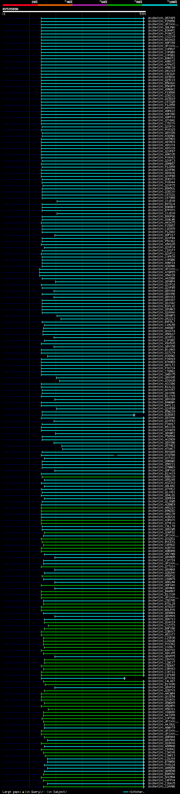
Task: Select the UniRef100_C4L467 label
Action: pos(161,681)
